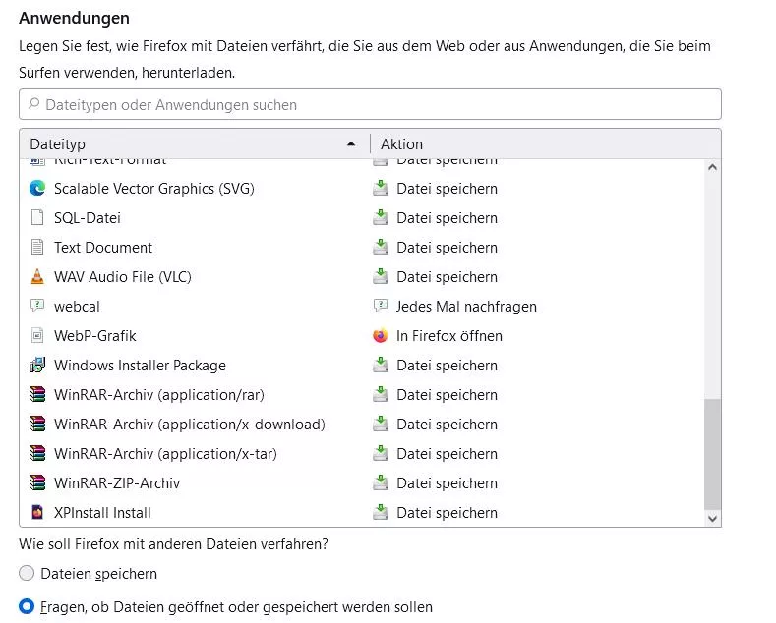Click the 'Dateitypen oder Anwendungen suchen' search field
Screen dimensions: 776x623
(x=370, y=105)
